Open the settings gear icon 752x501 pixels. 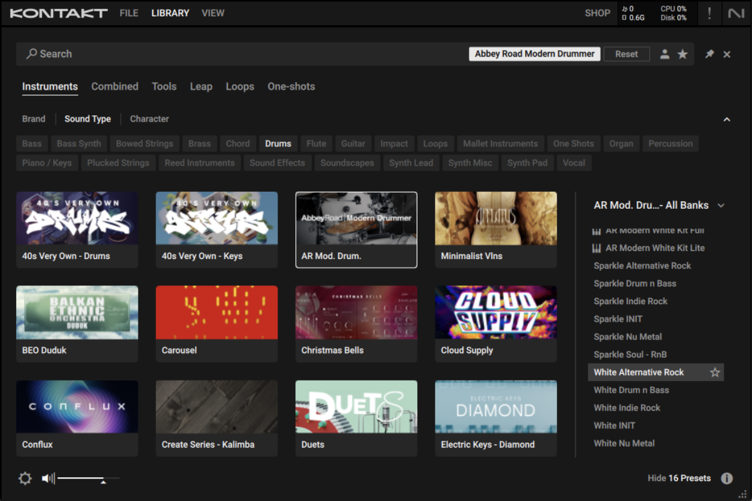(25, 478)
